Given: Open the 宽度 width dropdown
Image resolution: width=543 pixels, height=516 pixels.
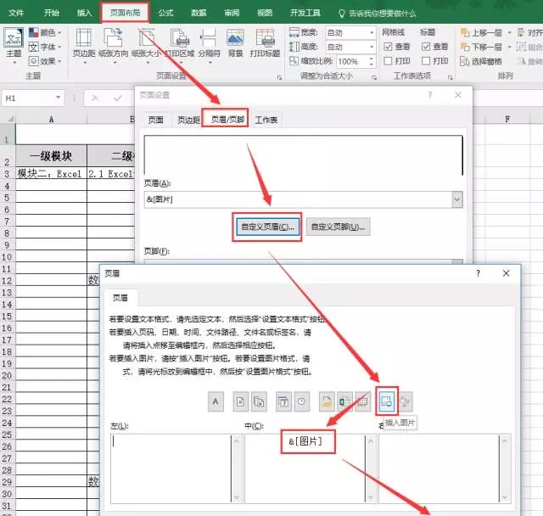Looking at the screenshot, I should [x=371, y=32].
